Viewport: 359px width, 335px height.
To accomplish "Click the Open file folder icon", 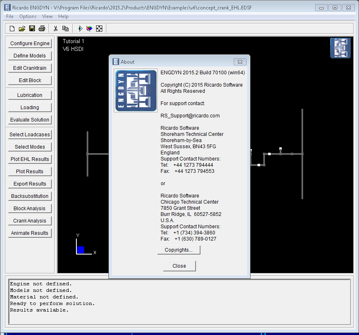I will coord(22,29).
